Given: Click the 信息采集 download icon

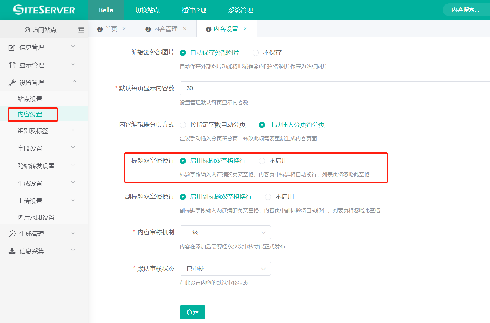Looking at the screenshot, I should (12, 251).
